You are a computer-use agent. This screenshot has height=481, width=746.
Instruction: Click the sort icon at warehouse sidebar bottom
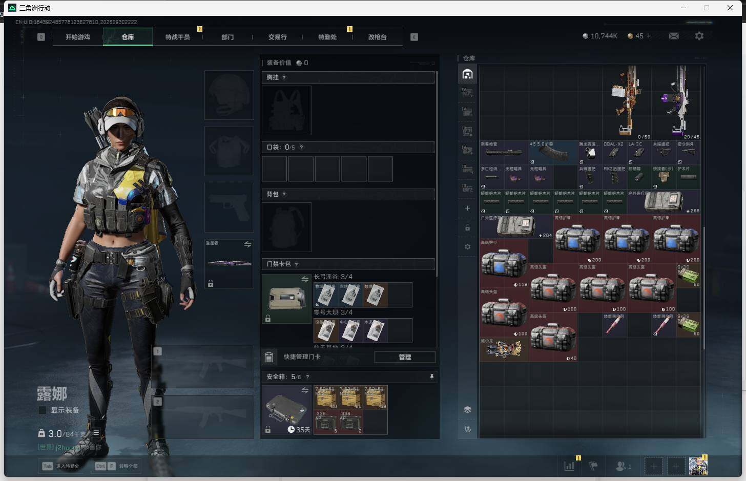[467, 429]
